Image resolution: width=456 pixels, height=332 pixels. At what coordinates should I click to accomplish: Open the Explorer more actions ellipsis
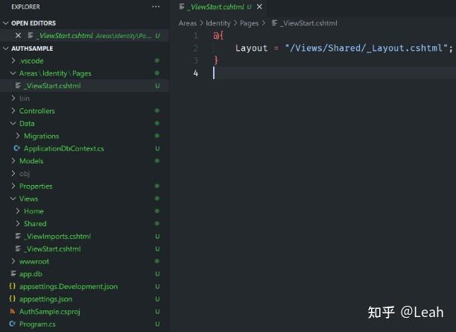point(156,7)
